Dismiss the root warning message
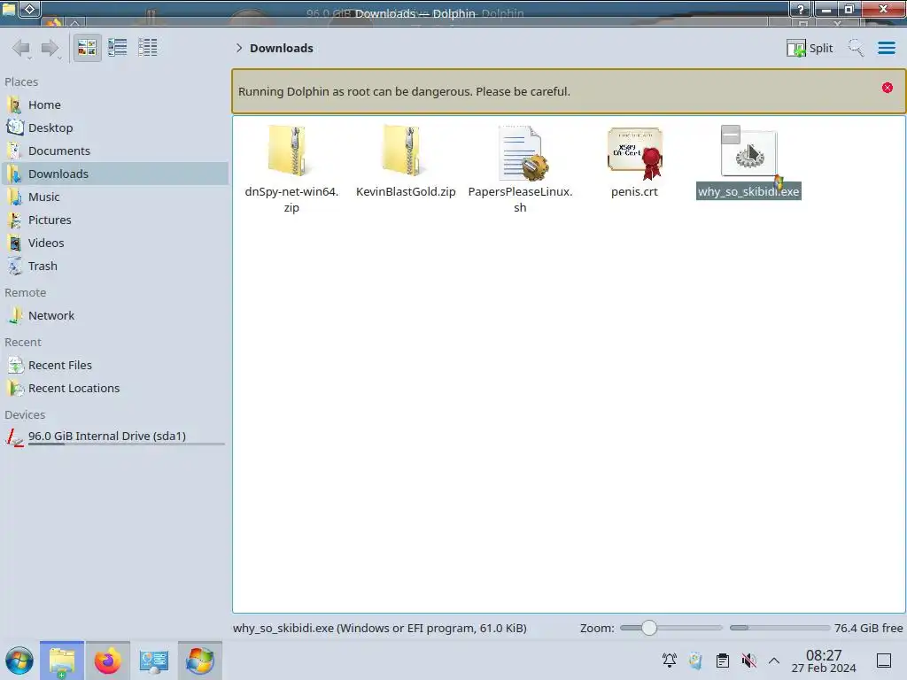Viewport: 907px width, 680px height. click(x=888, y=88)
